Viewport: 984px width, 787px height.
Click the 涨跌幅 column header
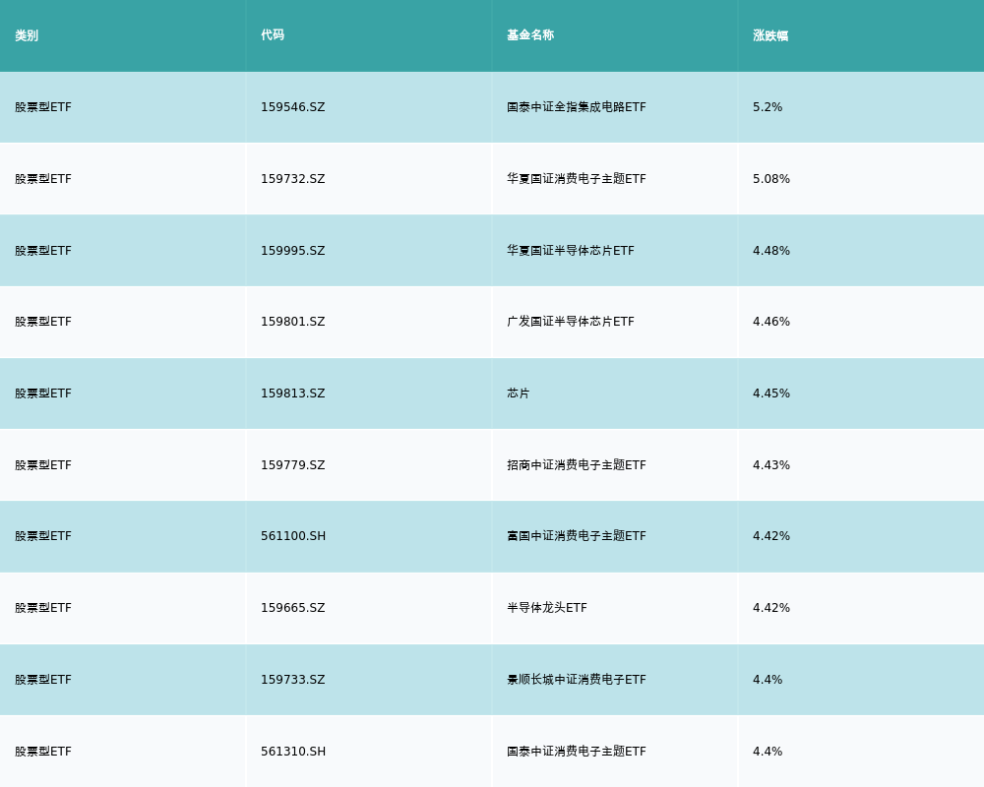tap(770, 35)
